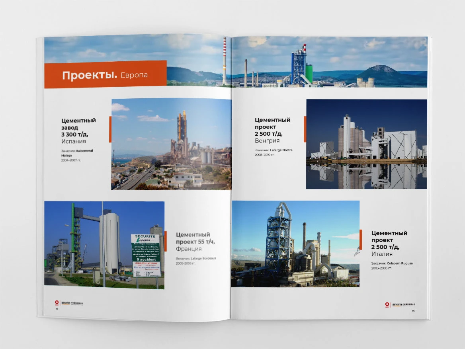Click the panoramic header photo's red-white chimney

pos(225,61)
